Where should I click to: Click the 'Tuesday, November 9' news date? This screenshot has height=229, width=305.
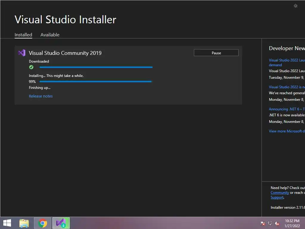286,78
